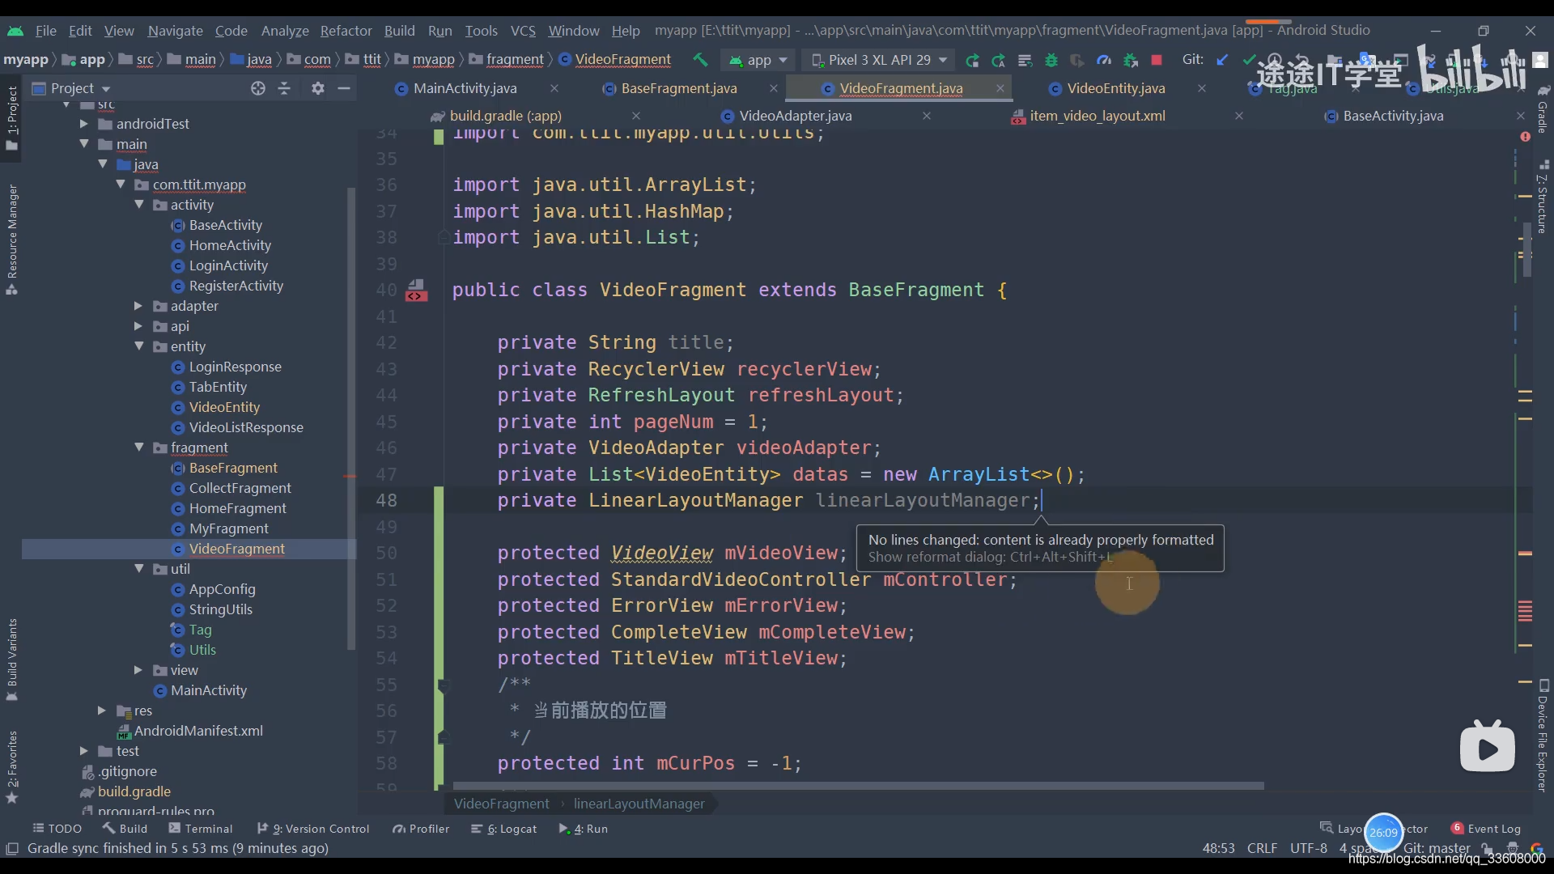Toggle the Resource Manager side panel

(x=12, y=240)
